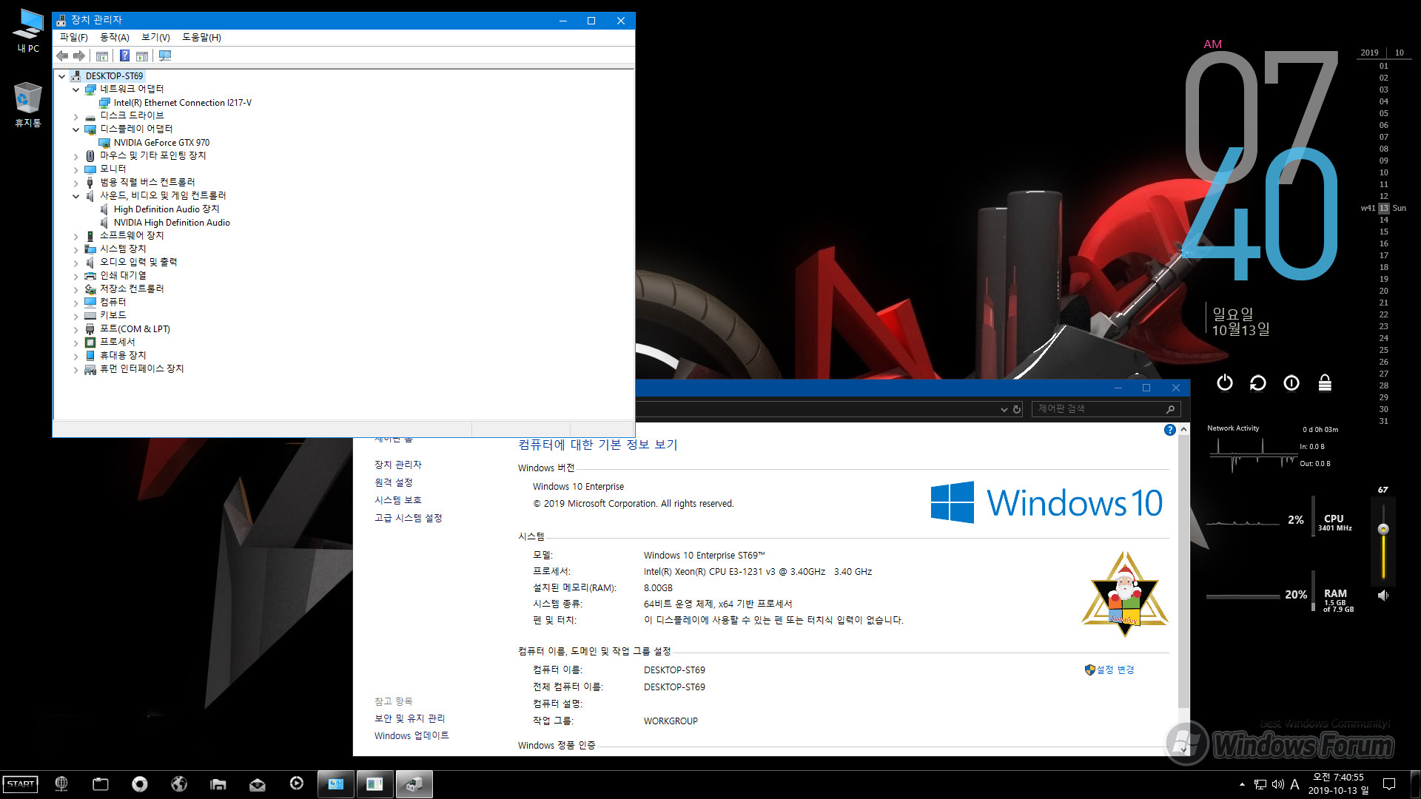Click the power shutdown icon on desktop widget
The height and width of the screenshot is (799, 1421).
(1225, 382)
